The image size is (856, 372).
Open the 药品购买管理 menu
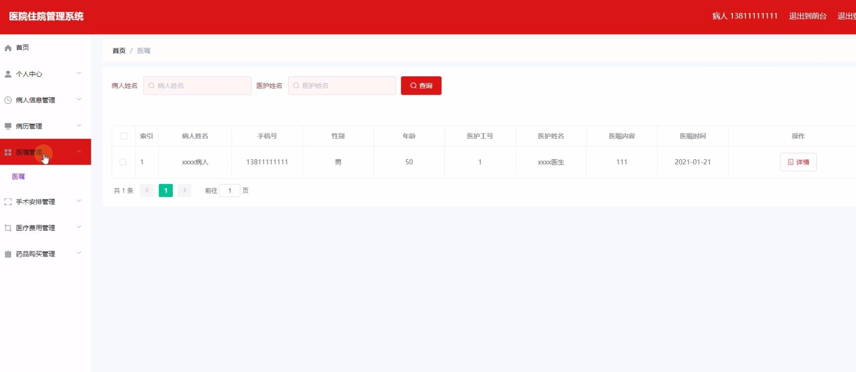click(x=46, y=254)
